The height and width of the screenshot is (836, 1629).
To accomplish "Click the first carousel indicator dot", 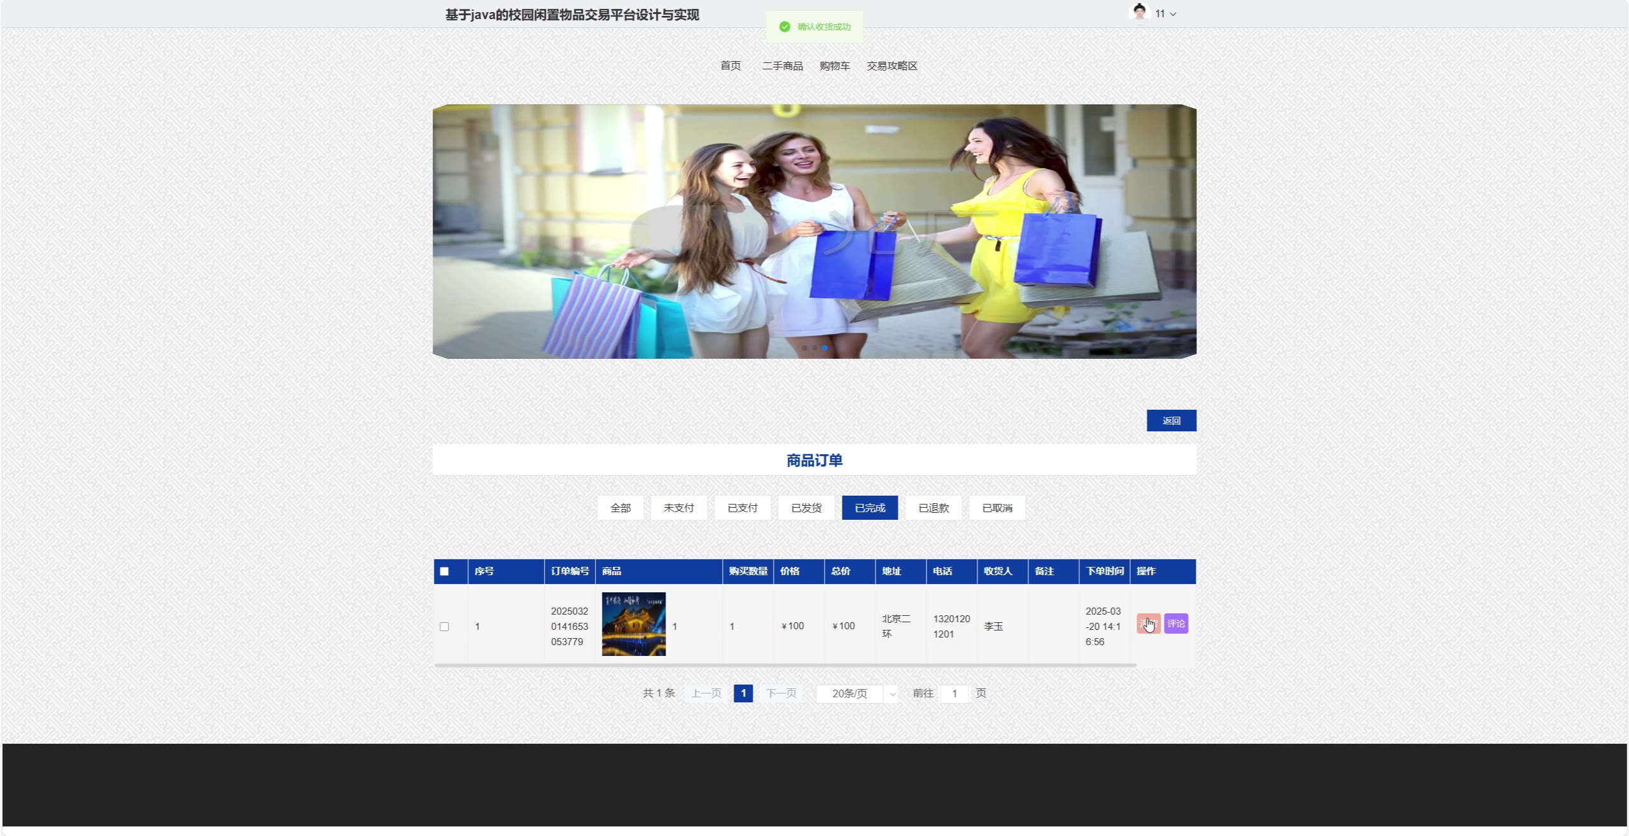I will [804, 348].
